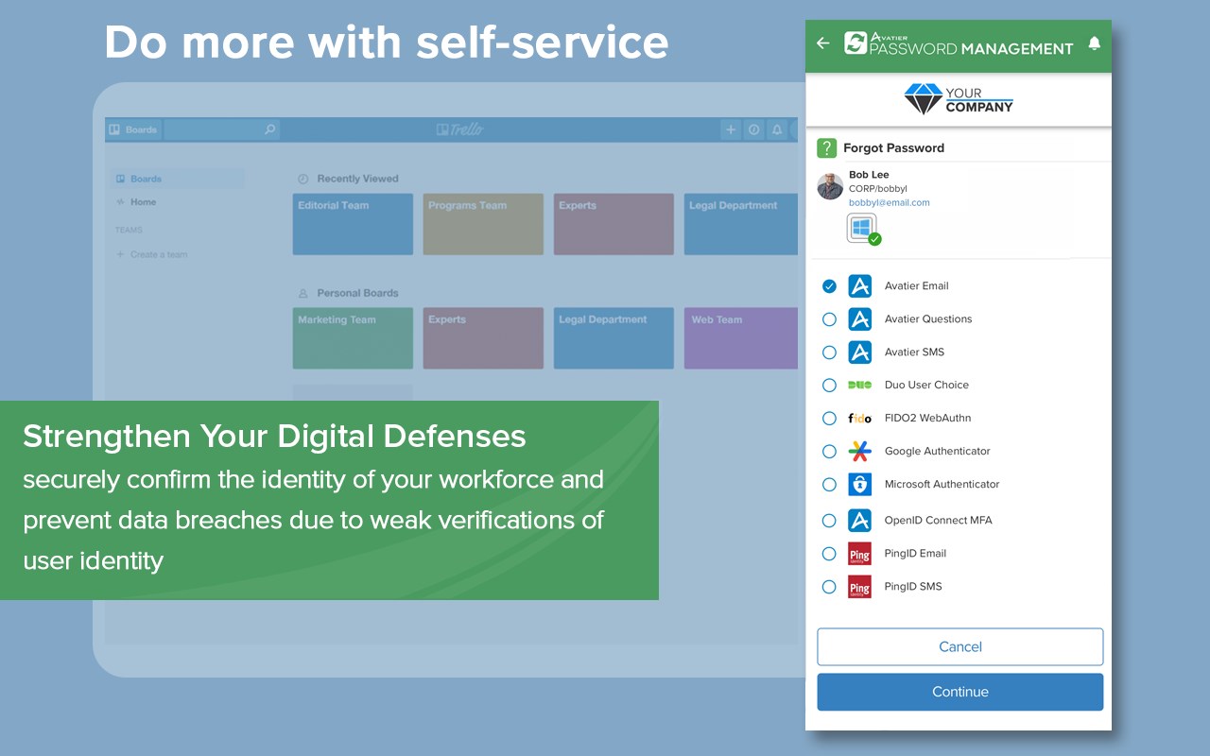Viewport: 1210px width, 756px height.
Task: Click the Avatier Password Management logo
Action: point(959,43)
